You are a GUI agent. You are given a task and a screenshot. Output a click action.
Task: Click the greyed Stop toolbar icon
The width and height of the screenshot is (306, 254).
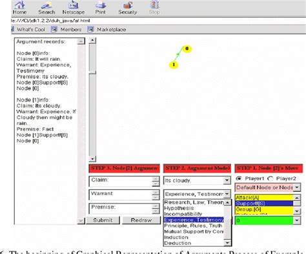pyautogui.click(x=154, y=8)
